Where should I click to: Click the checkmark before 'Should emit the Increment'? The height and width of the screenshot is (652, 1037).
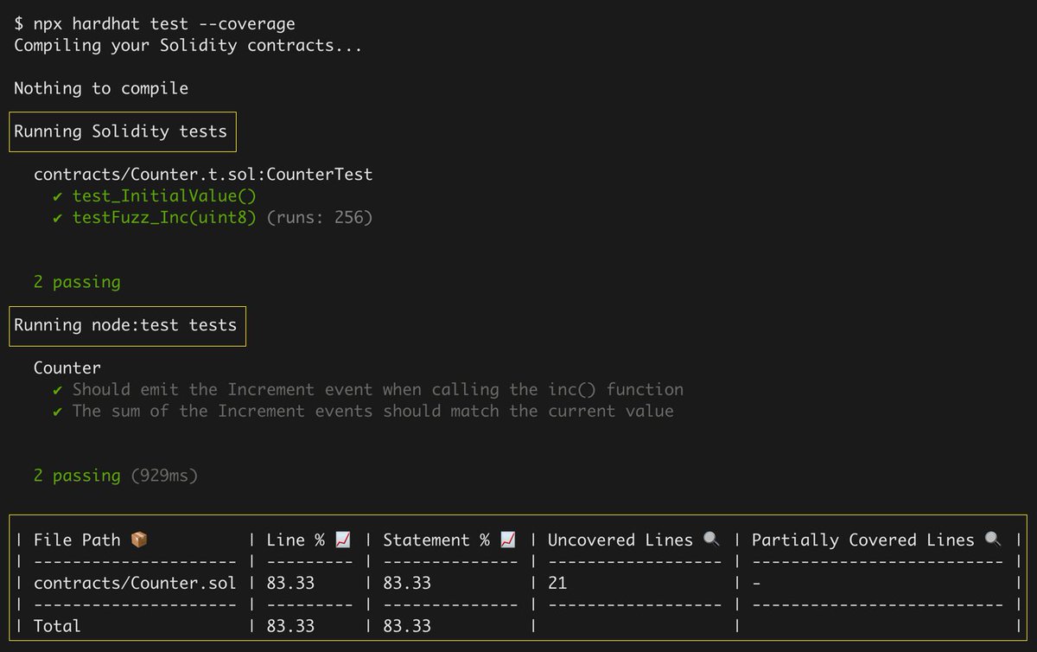coord(58,390)
